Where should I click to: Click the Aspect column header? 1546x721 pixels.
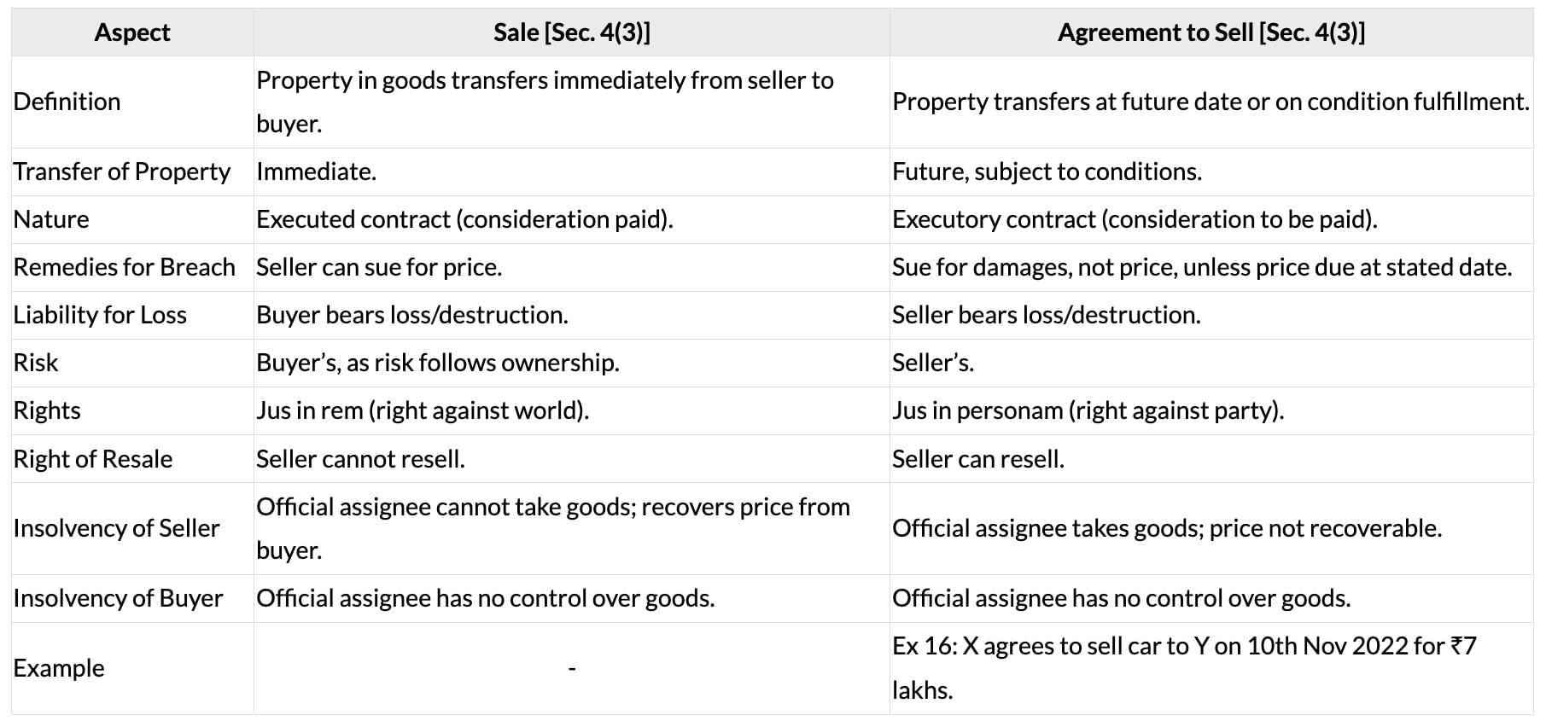[x=132, y=32]
